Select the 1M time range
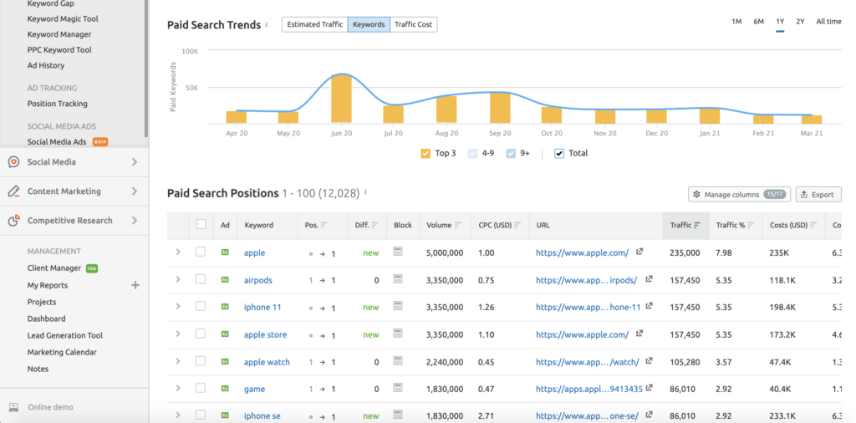 click(736, 22)
